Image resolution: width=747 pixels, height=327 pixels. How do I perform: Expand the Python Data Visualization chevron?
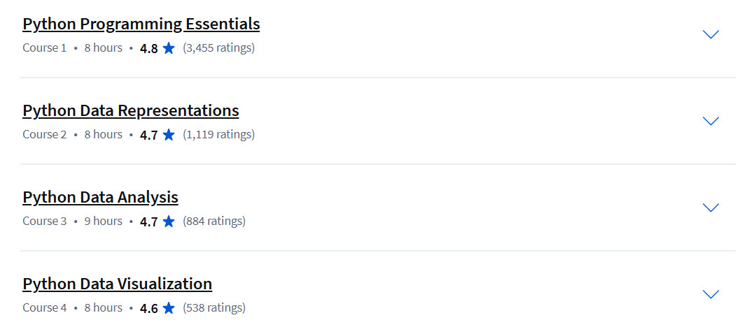(x=711, y=293)
